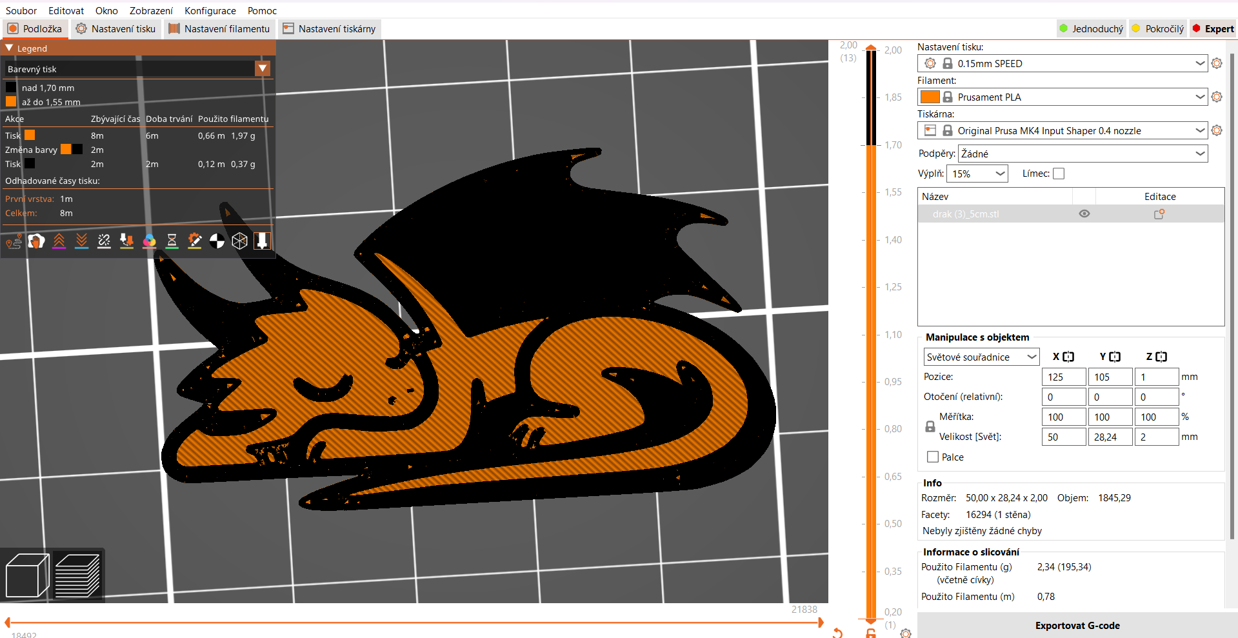Toggle tool marker nozzle icon
Viewport: 1238px width, 638px height.
click(x=262, y=241)
